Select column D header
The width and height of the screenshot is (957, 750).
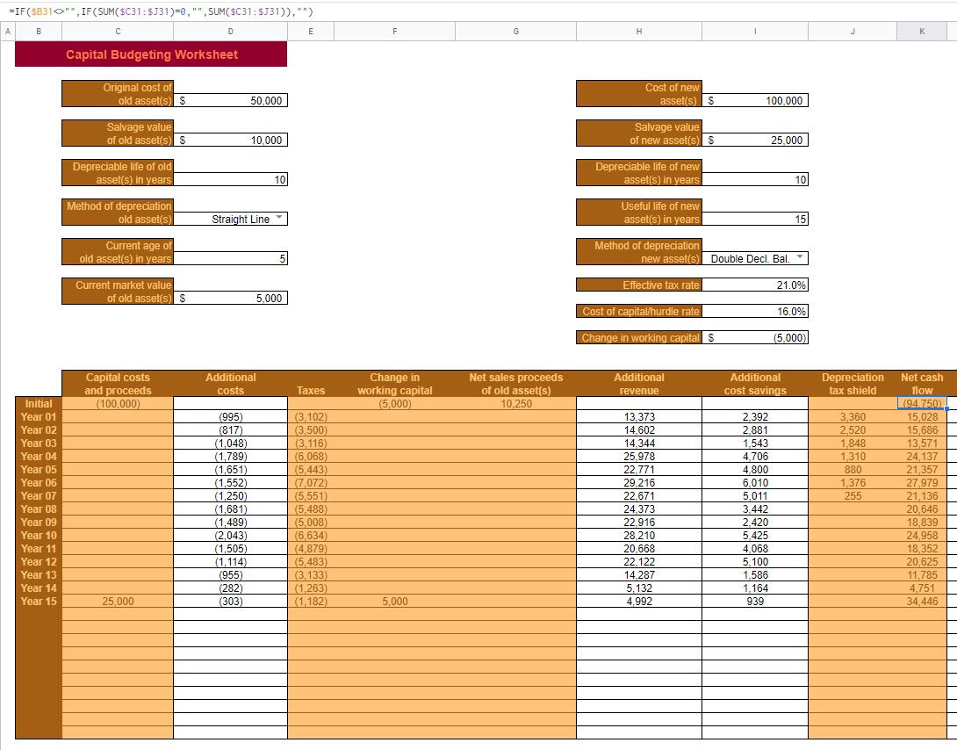230,31
